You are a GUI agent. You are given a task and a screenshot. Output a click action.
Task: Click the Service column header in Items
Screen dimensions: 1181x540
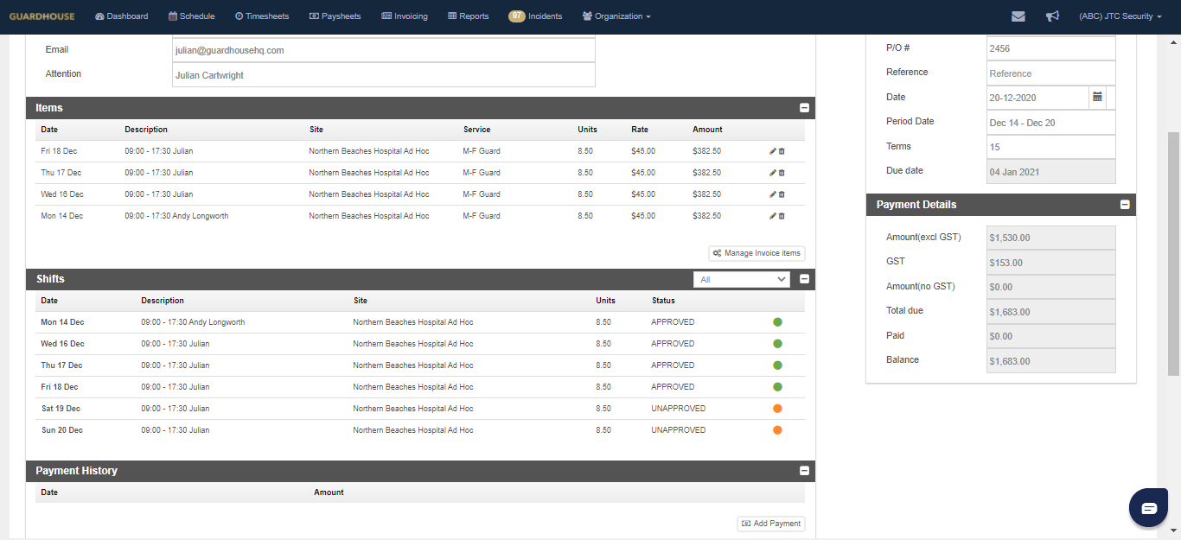pos(476,130)
